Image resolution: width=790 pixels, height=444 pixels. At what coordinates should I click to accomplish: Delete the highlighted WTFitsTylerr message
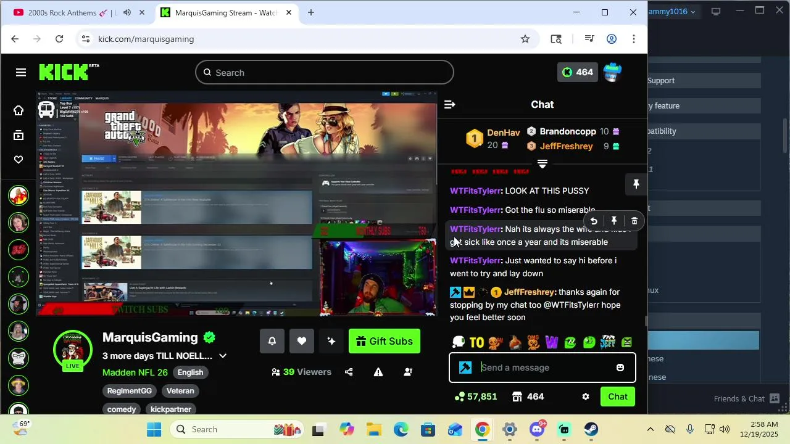[x=634, y=221]
